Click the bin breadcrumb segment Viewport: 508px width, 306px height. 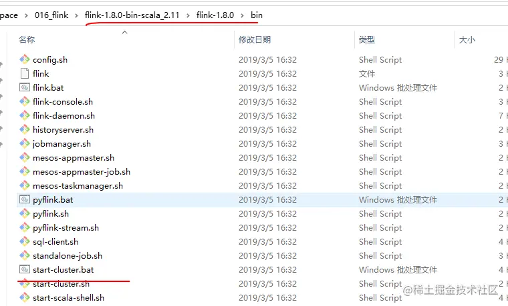click(x=257, y=15)
